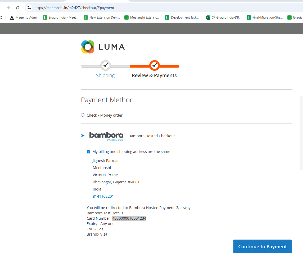303x265 pixels.
Task: Open Magento Admin bookmark
Action: point(24,17)
